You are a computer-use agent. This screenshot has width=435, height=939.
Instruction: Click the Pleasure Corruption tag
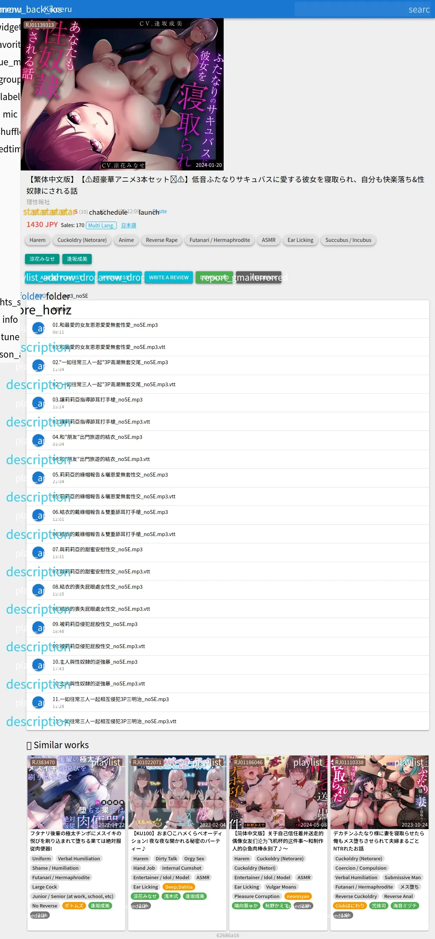(257, 896)
